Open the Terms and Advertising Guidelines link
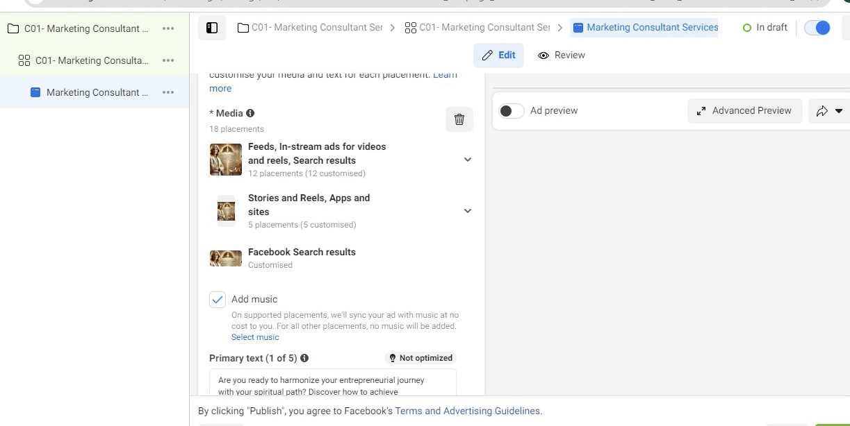Viewport: 850px width, 426px height. [467, 411]
